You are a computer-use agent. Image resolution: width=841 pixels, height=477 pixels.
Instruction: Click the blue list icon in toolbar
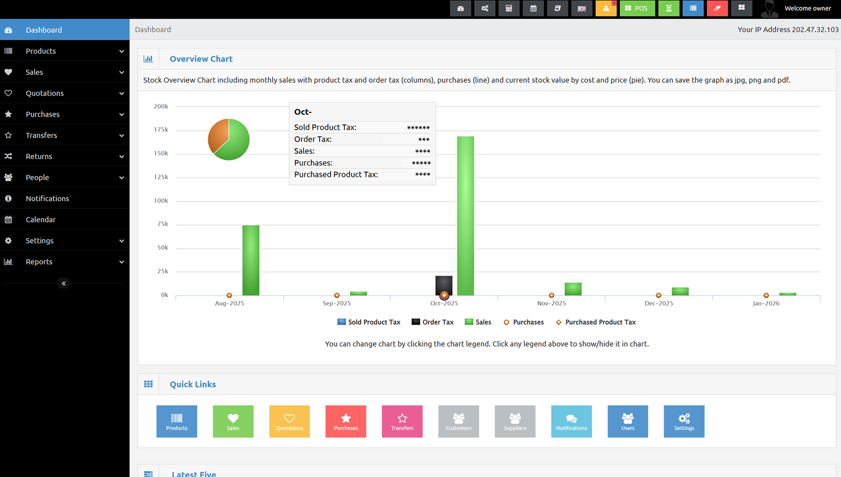(693, 8)
